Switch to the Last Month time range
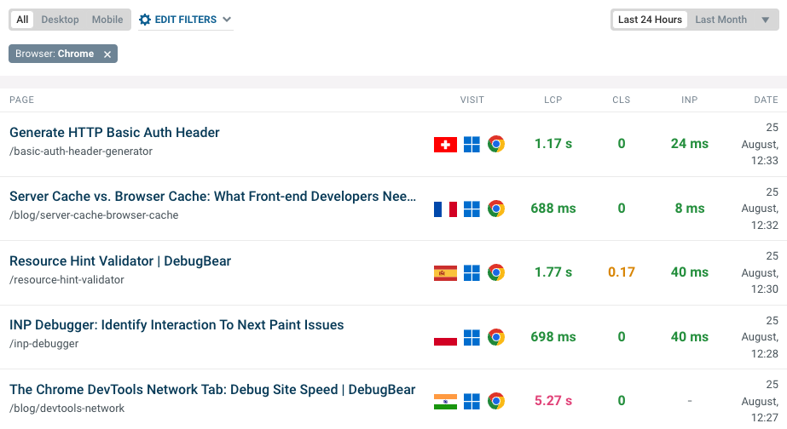The image size is (787, 429). coord(720,20)
